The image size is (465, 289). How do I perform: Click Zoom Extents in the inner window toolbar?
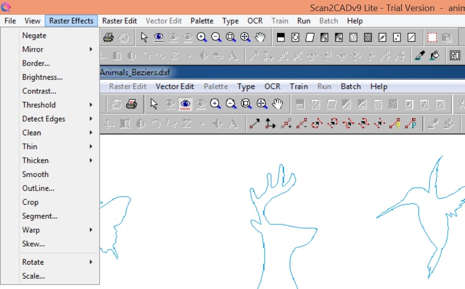[x=262, y=104]
